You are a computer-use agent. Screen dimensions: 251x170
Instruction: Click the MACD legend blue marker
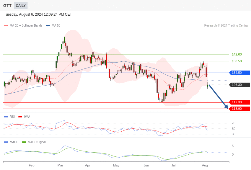6,142
